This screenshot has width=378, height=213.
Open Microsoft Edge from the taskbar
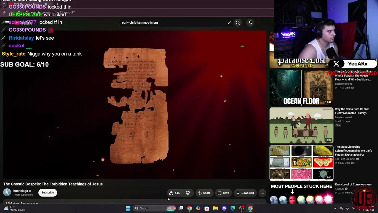pos(233,208)
